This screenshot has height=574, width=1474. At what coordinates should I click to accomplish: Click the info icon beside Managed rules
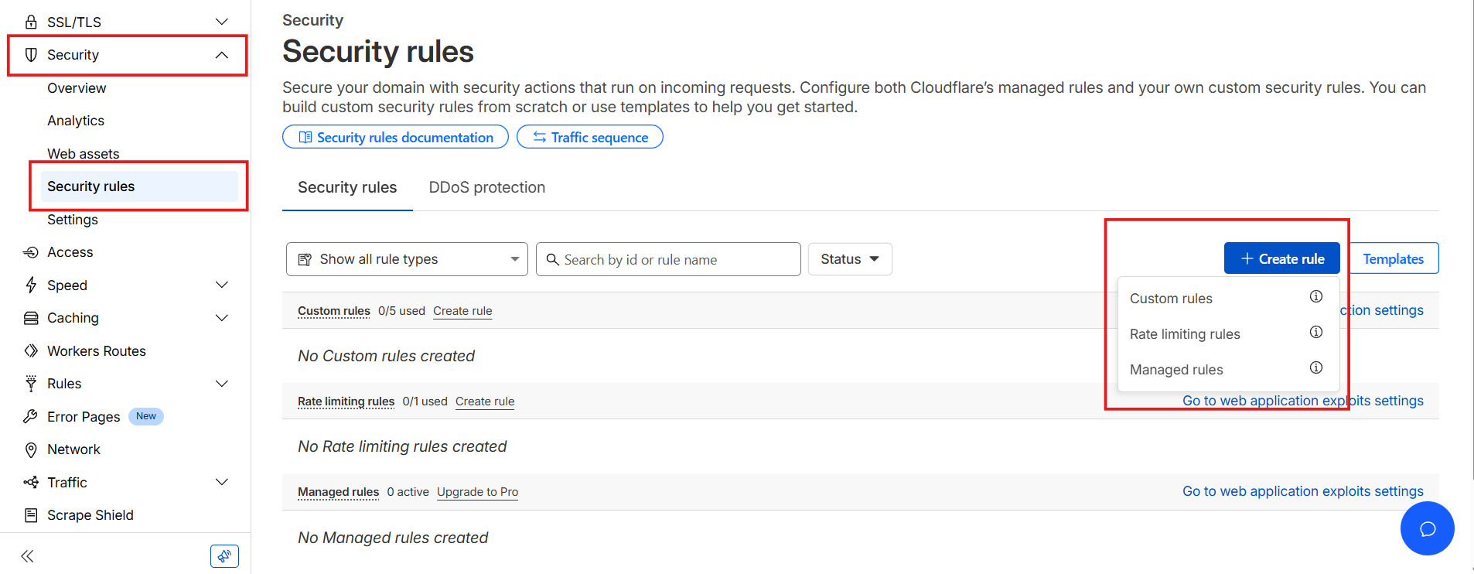click(1315, 367)
